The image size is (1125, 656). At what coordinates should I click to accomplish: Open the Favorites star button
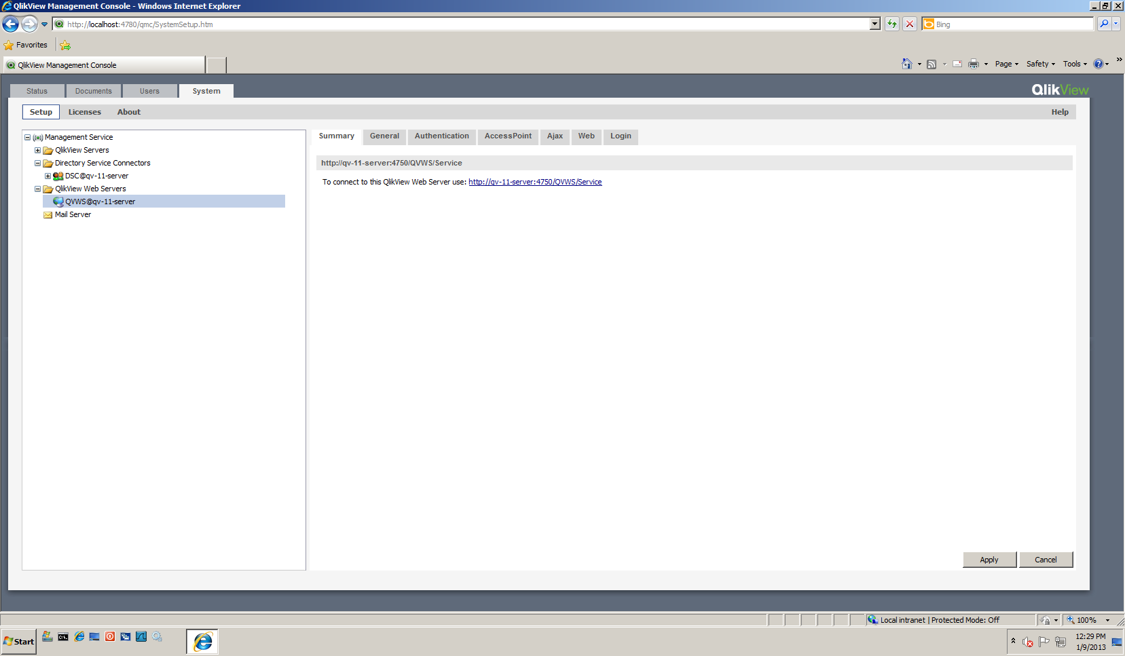pos(26,45)
